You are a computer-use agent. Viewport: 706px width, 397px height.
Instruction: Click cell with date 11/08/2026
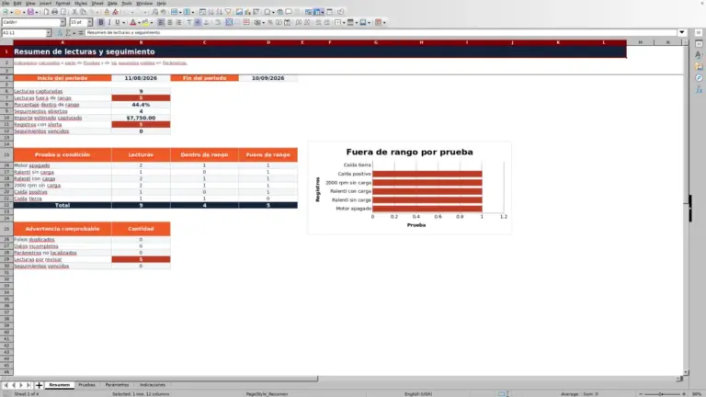point(141,78)
